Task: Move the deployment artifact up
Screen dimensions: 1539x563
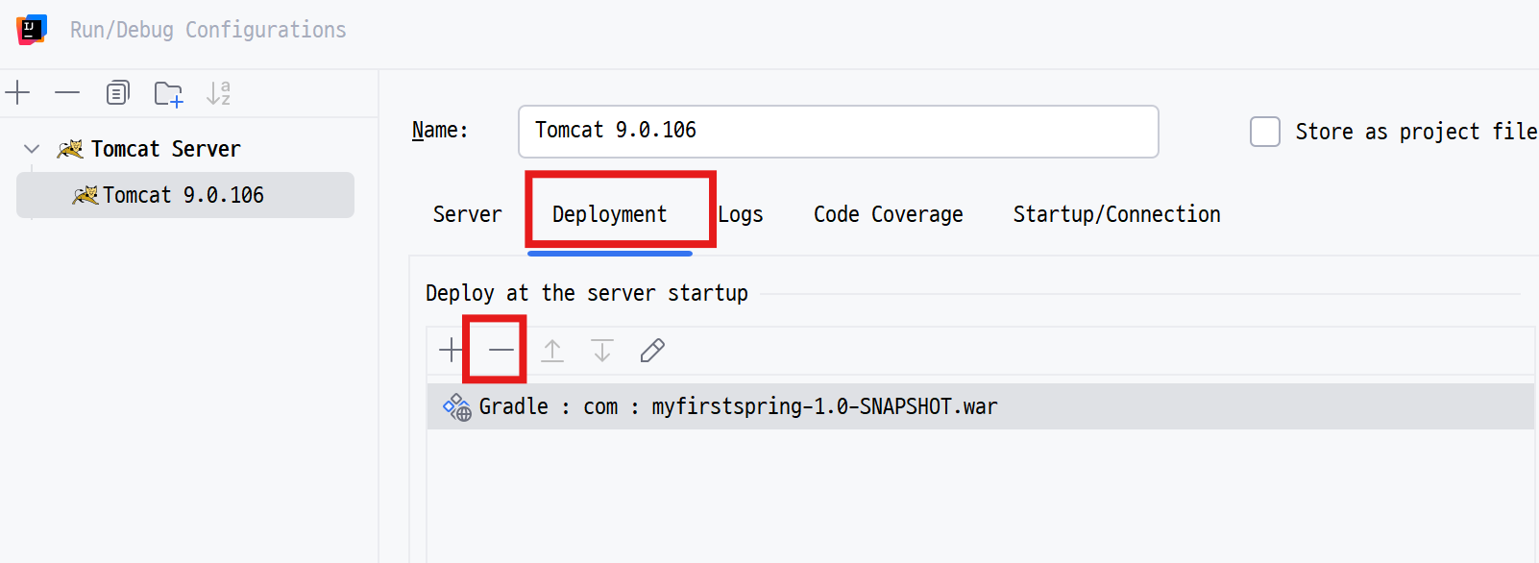Action: (552, 350)
